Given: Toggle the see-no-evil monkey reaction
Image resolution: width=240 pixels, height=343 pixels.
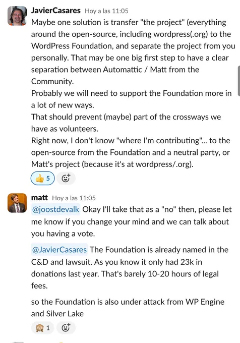Looking at the screenshot, I should click(43, 328).
